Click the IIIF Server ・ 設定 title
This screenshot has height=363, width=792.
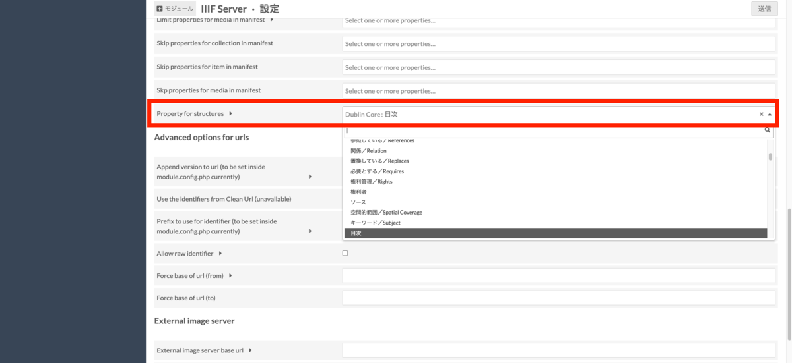(240, 9)
